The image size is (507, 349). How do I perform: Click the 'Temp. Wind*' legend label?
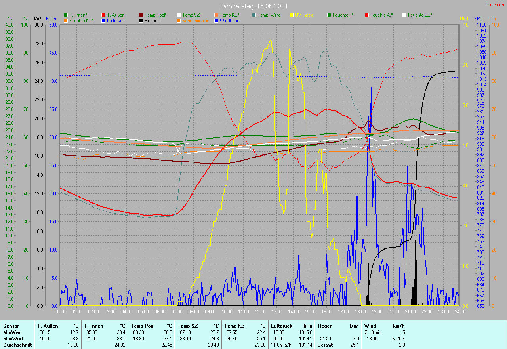click(270, 15)
